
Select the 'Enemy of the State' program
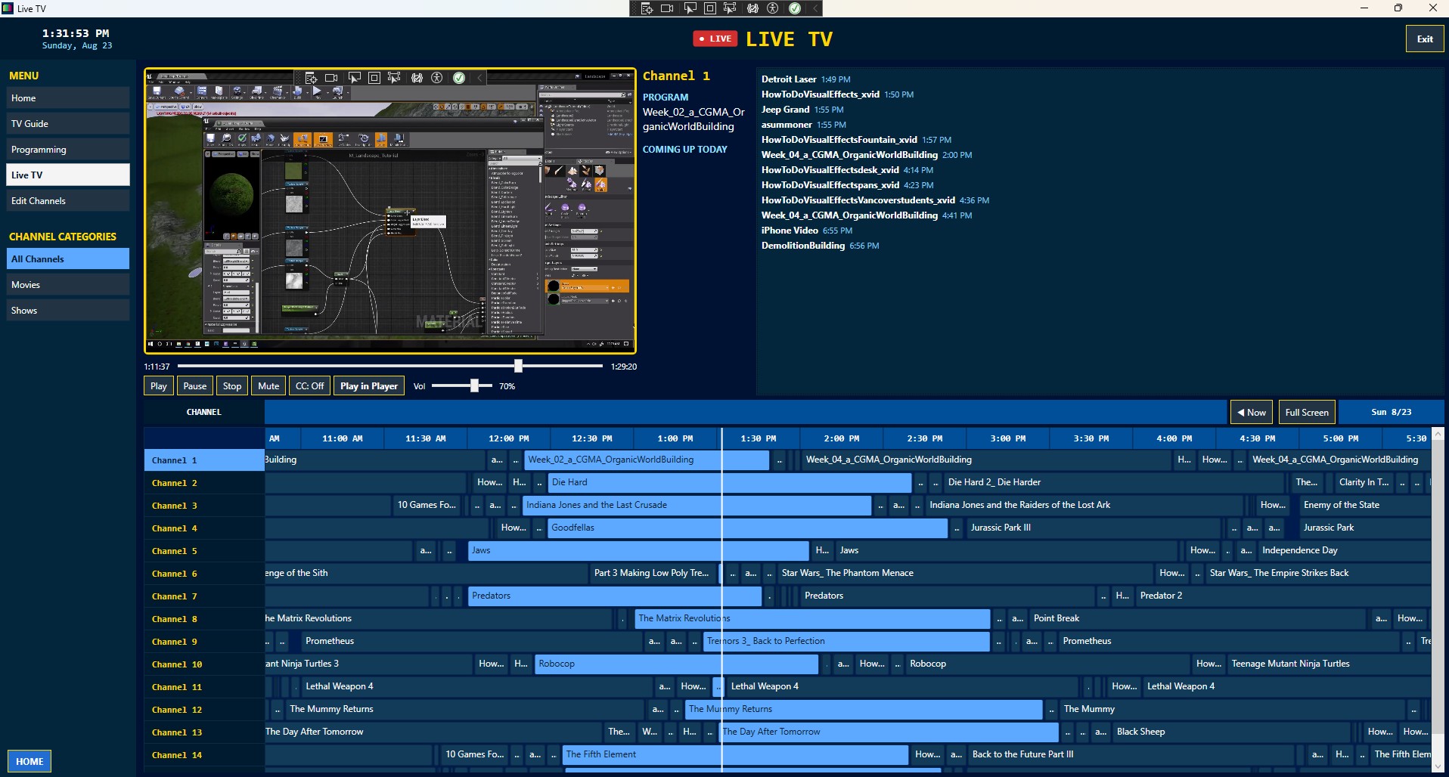pyautogui.click(x=1365, y=505)
